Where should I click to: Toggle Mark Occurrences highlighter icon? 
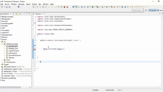pyautogui.click(x=76, y=7)
